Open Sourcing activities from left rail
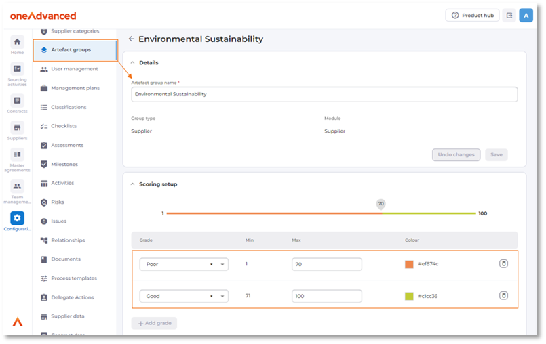Viewport: 546px width, 344px height. pos(17,68)
